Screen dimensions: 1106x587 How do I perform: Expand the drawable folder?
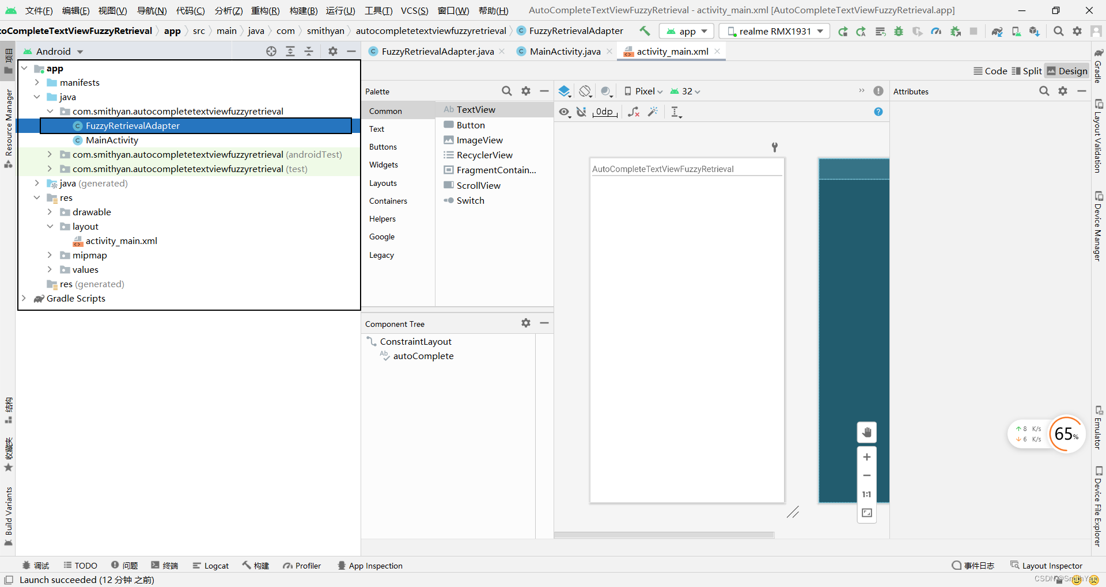50,212
